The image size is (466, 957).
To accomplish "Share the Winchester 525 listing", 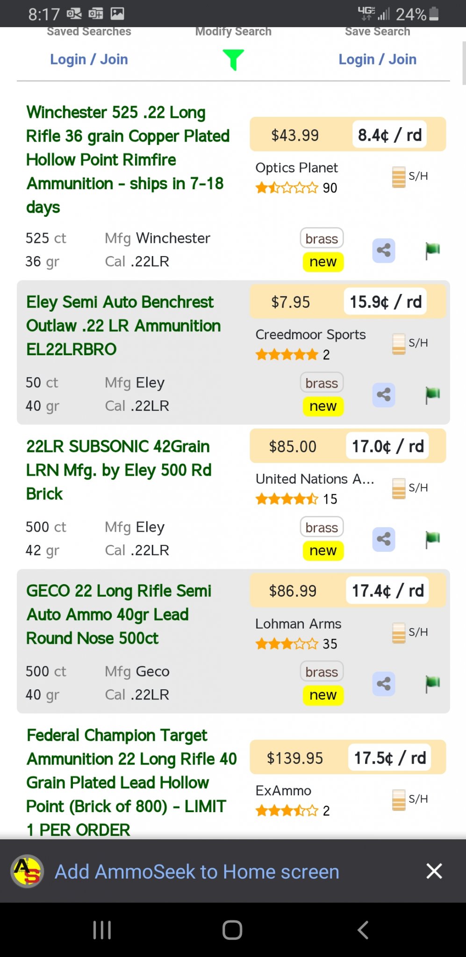I will 384,250.
